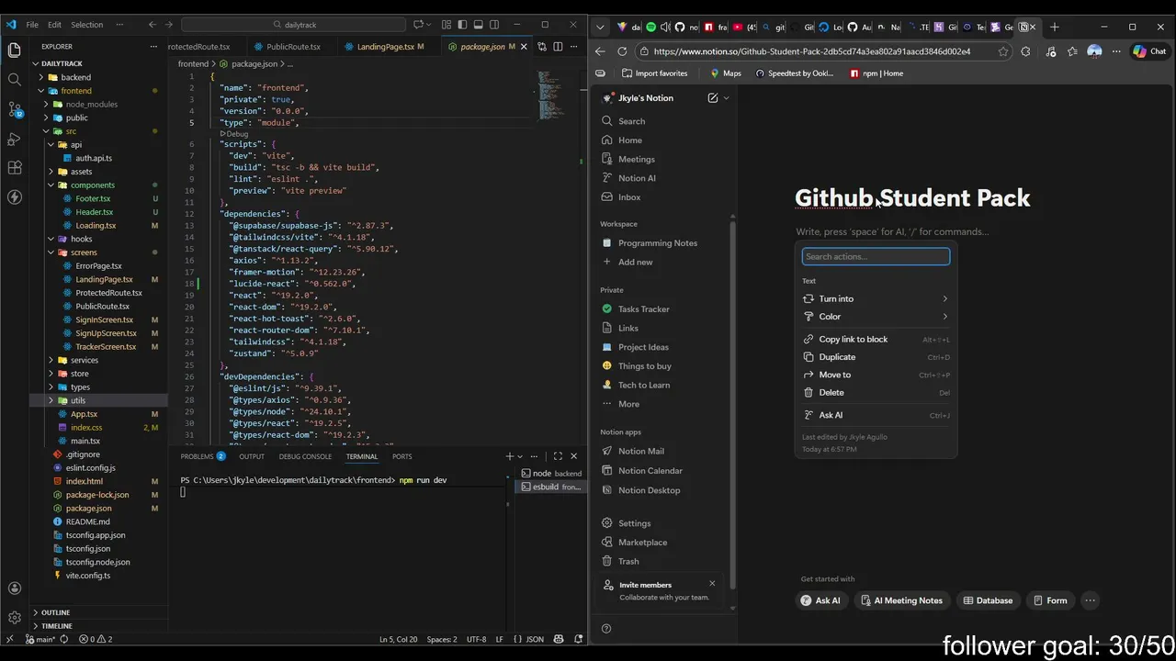Click main branch in status bar
Image resolution: width=1176 pixels, height=661 pixels.
click(x=40, y=639)
